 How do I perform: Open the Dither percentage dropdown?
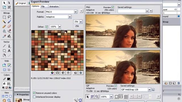click(59, 27)
